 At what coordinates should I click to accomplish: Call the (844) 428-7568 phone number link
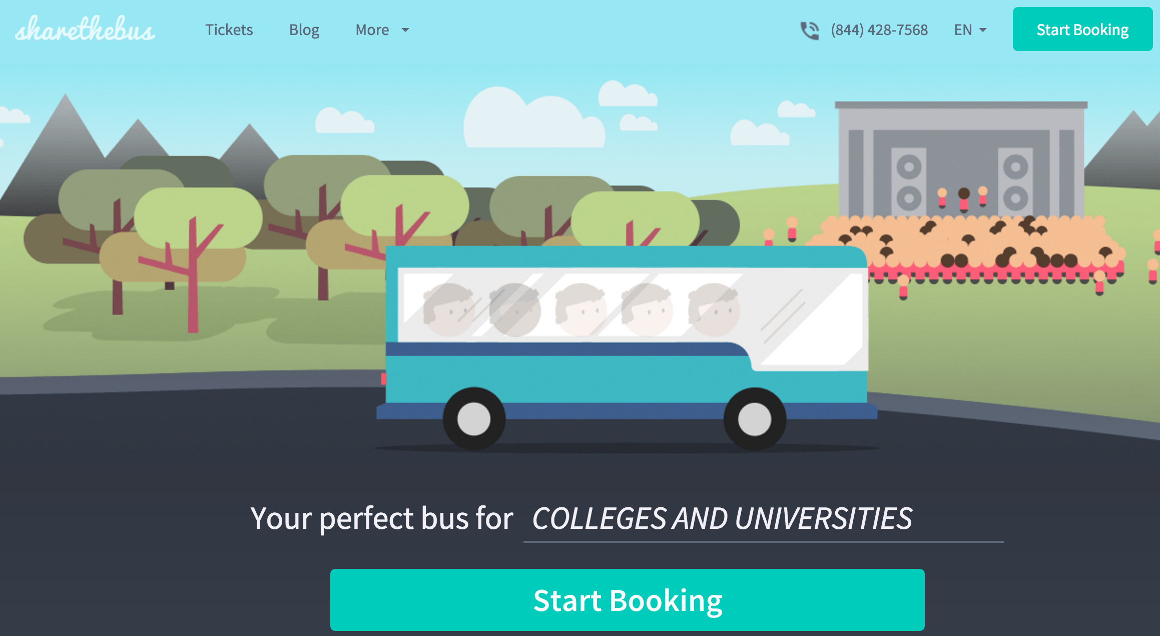(x=879, y=30)
